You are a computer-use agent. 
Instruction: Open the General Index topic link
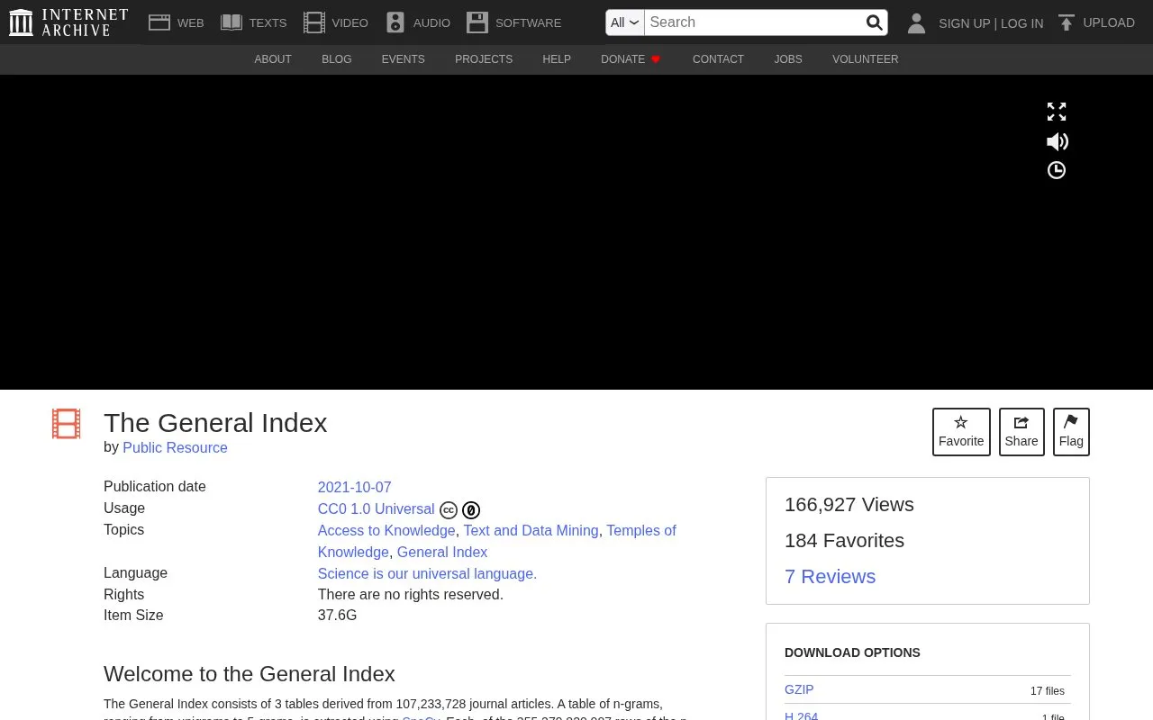coord(442,552)
